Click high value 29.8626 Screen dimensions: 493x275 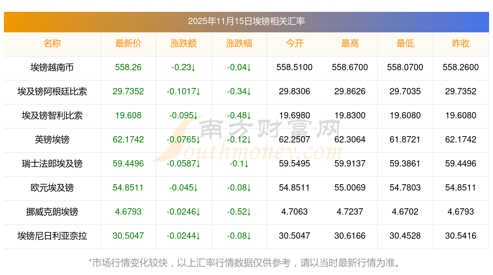[350, 92]
